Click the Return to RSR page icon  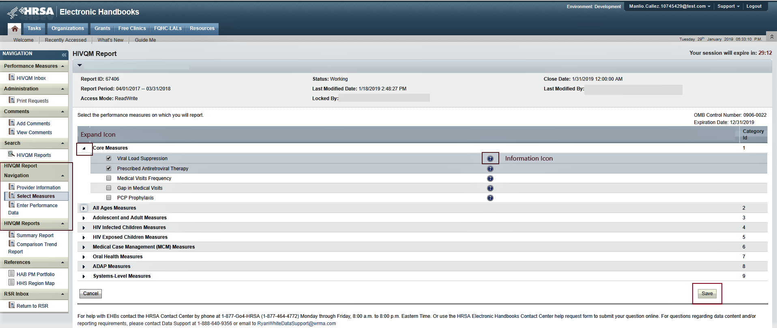[12, 305]
